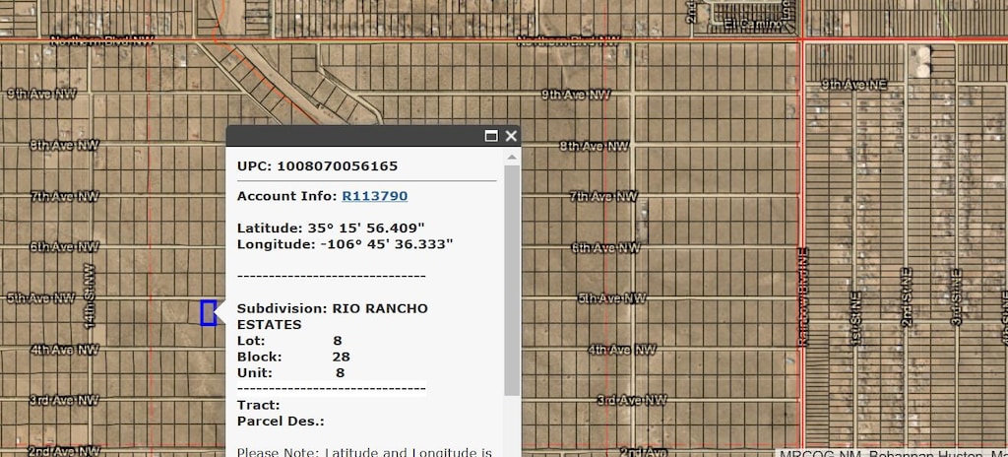Click the Tract: label
The height and width of the screenshot is (457, 1008).
coord(259,405)
